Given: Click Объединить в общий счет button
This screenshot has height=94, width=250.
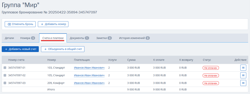Looking at the screenshot, I should [63, 49].
